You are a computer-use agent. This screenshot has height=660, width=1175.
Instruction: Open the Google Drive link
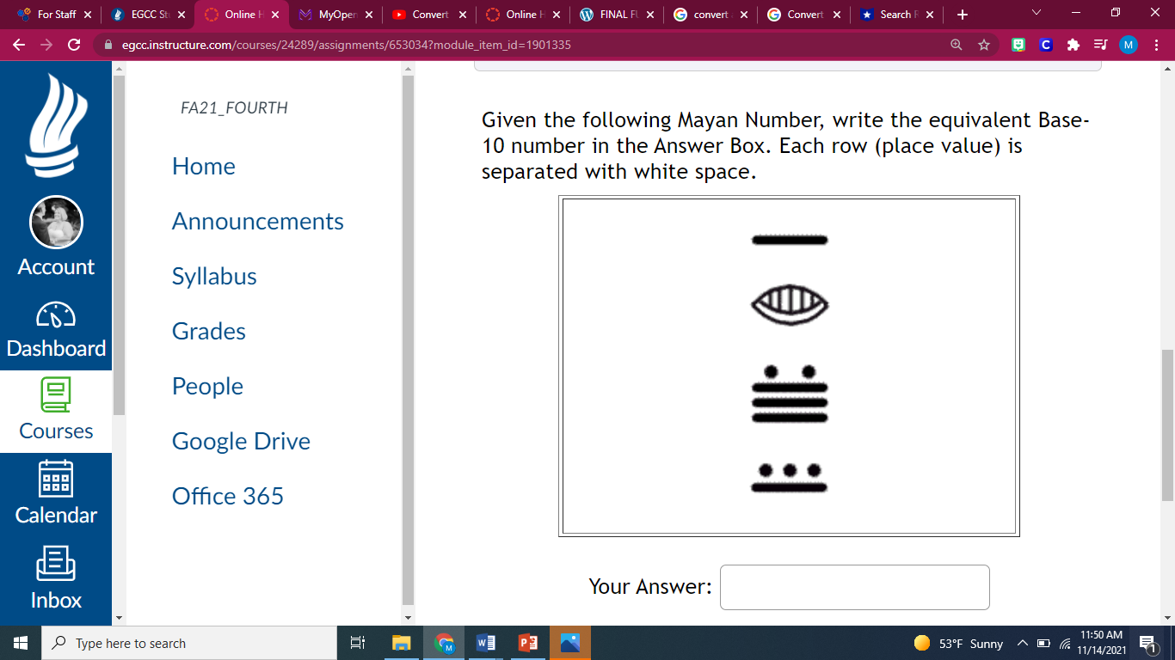(x=241, y=441)
